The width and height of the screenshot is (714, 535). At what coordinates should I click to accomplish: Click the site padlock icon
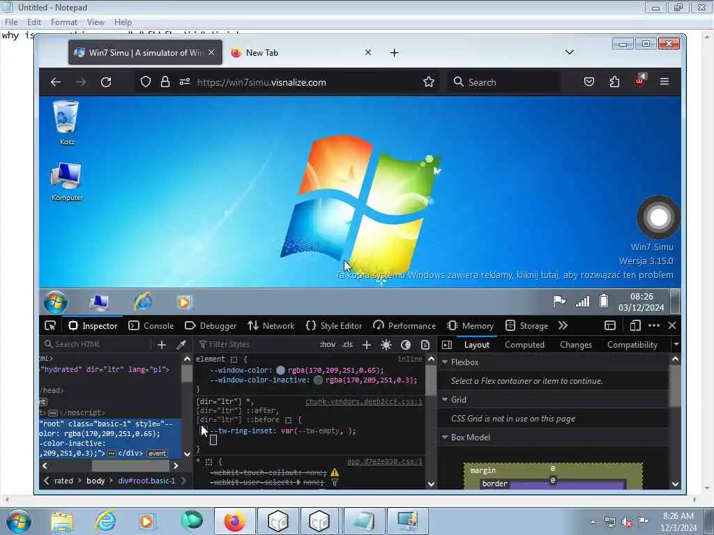165,82
